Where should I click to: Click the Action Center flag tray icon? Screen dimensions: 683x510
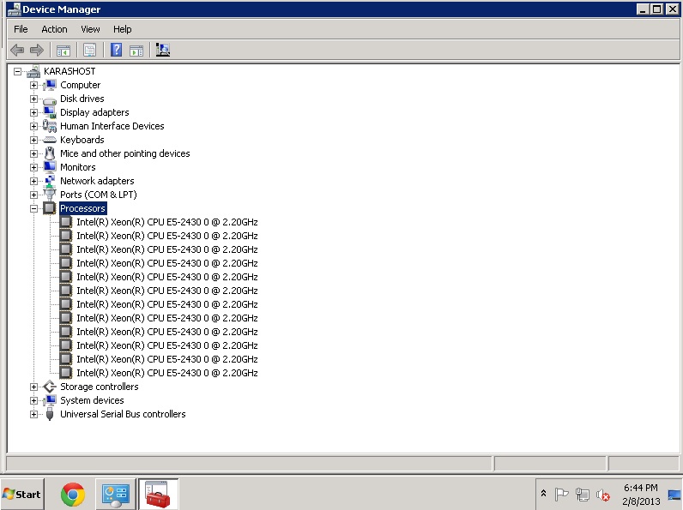point(561,495)
